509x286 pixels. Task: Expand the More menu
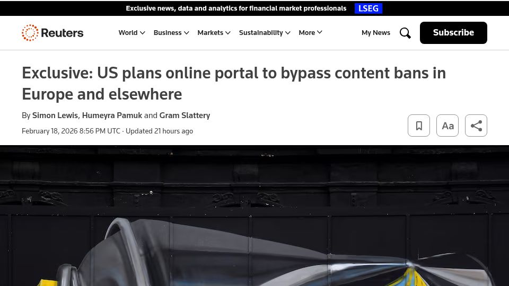pyautogui.click(x=310, y=33)
